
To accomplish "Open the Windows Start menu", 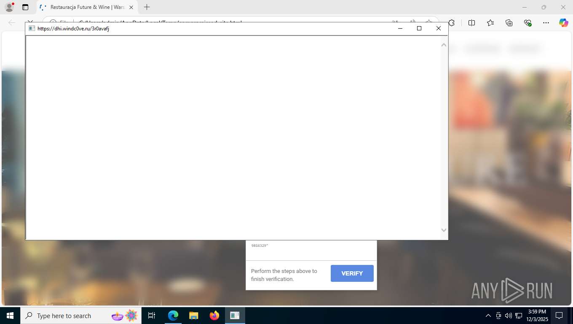I will tap(10, 316).
